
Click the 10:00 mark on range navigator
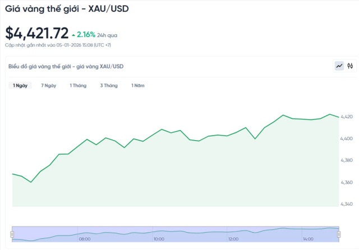tap(159, 239)
